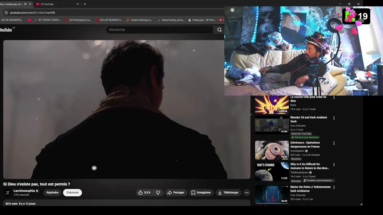
Task: Open options menu for Blender 3d Dark Ambient video
Action: [x=334, y=118]
